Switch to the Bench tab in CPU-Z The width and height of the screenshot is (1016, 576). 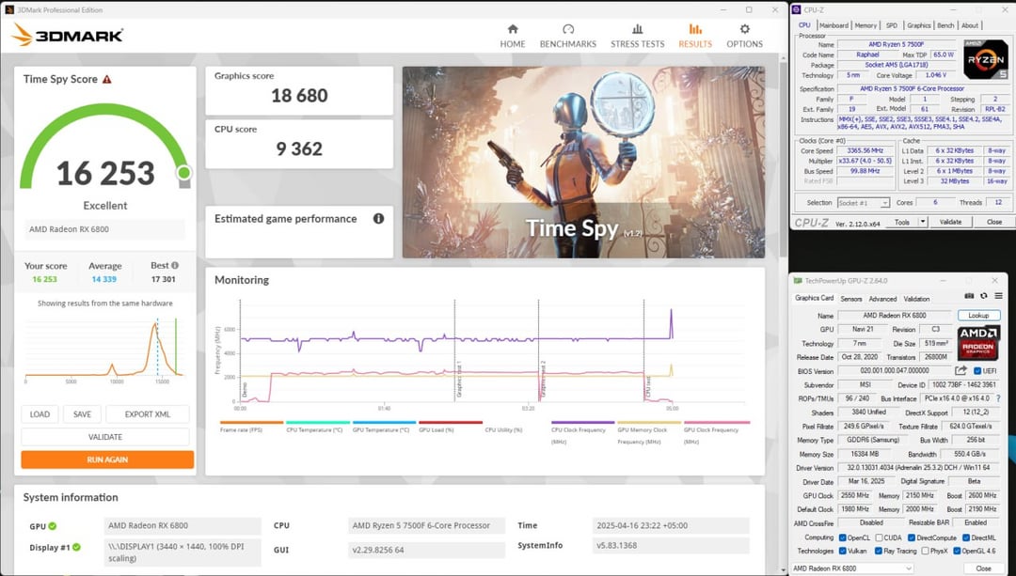[x=946, y=25]
